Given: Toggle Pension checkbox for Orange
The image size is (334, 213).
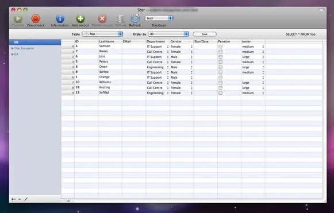Looking at the screenshot, I should coord(221,78).
